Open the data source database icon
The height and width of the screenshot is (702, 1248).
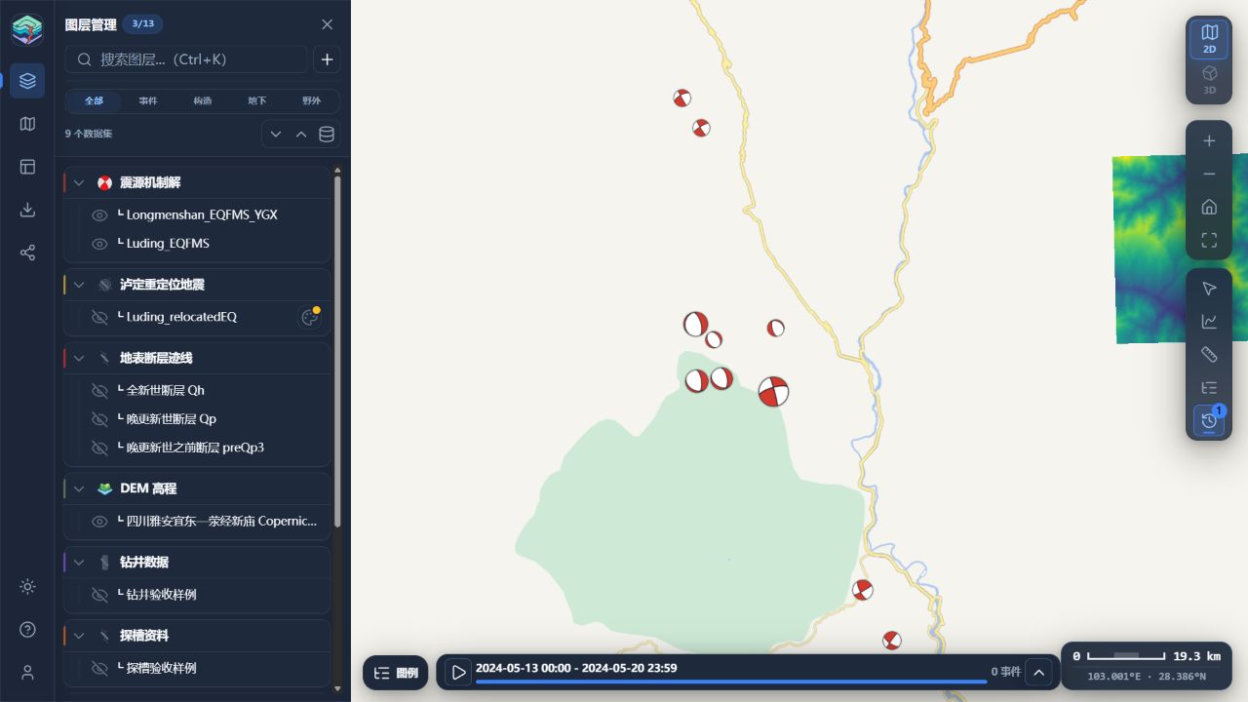coord(327,134)
